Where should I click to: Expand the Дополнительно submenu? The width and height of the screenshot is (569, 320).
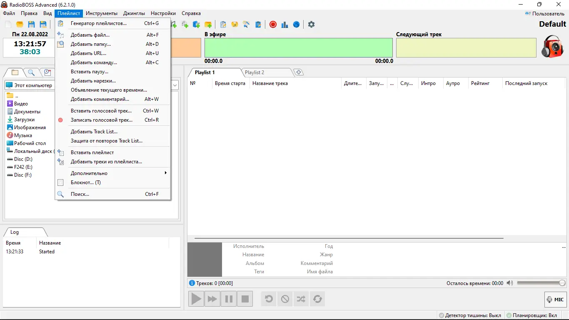pos(113,173)
